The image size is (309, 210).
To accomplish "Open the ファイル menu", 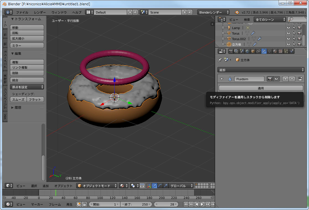I will point(22,12).
